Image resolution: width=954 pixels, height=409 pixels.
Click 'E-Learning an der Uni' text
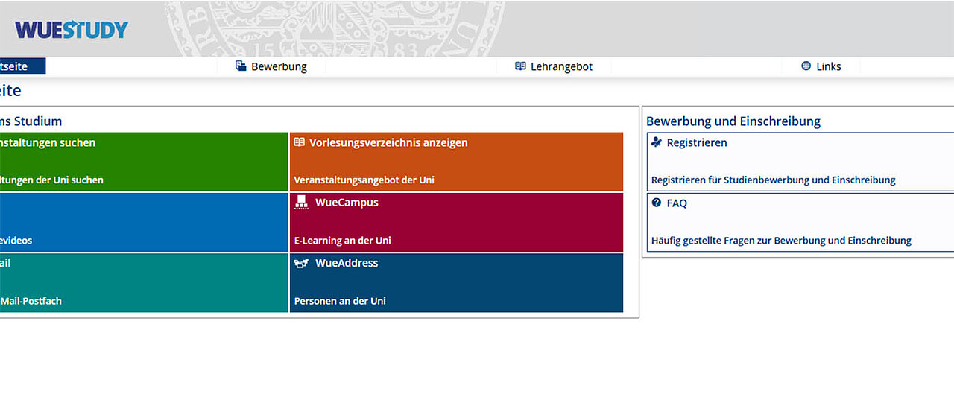(342, 241)
